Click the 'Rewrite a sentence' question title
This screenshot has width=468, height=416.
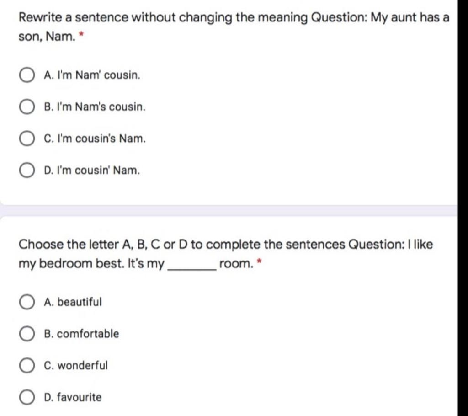tap(234, 27)
